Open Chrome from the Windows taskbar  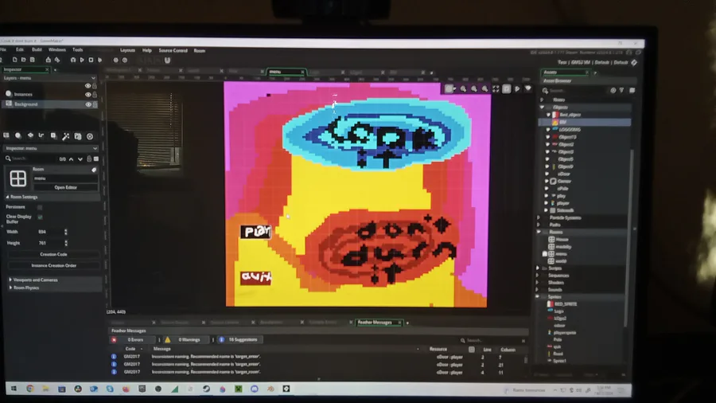tap(30, 389)
